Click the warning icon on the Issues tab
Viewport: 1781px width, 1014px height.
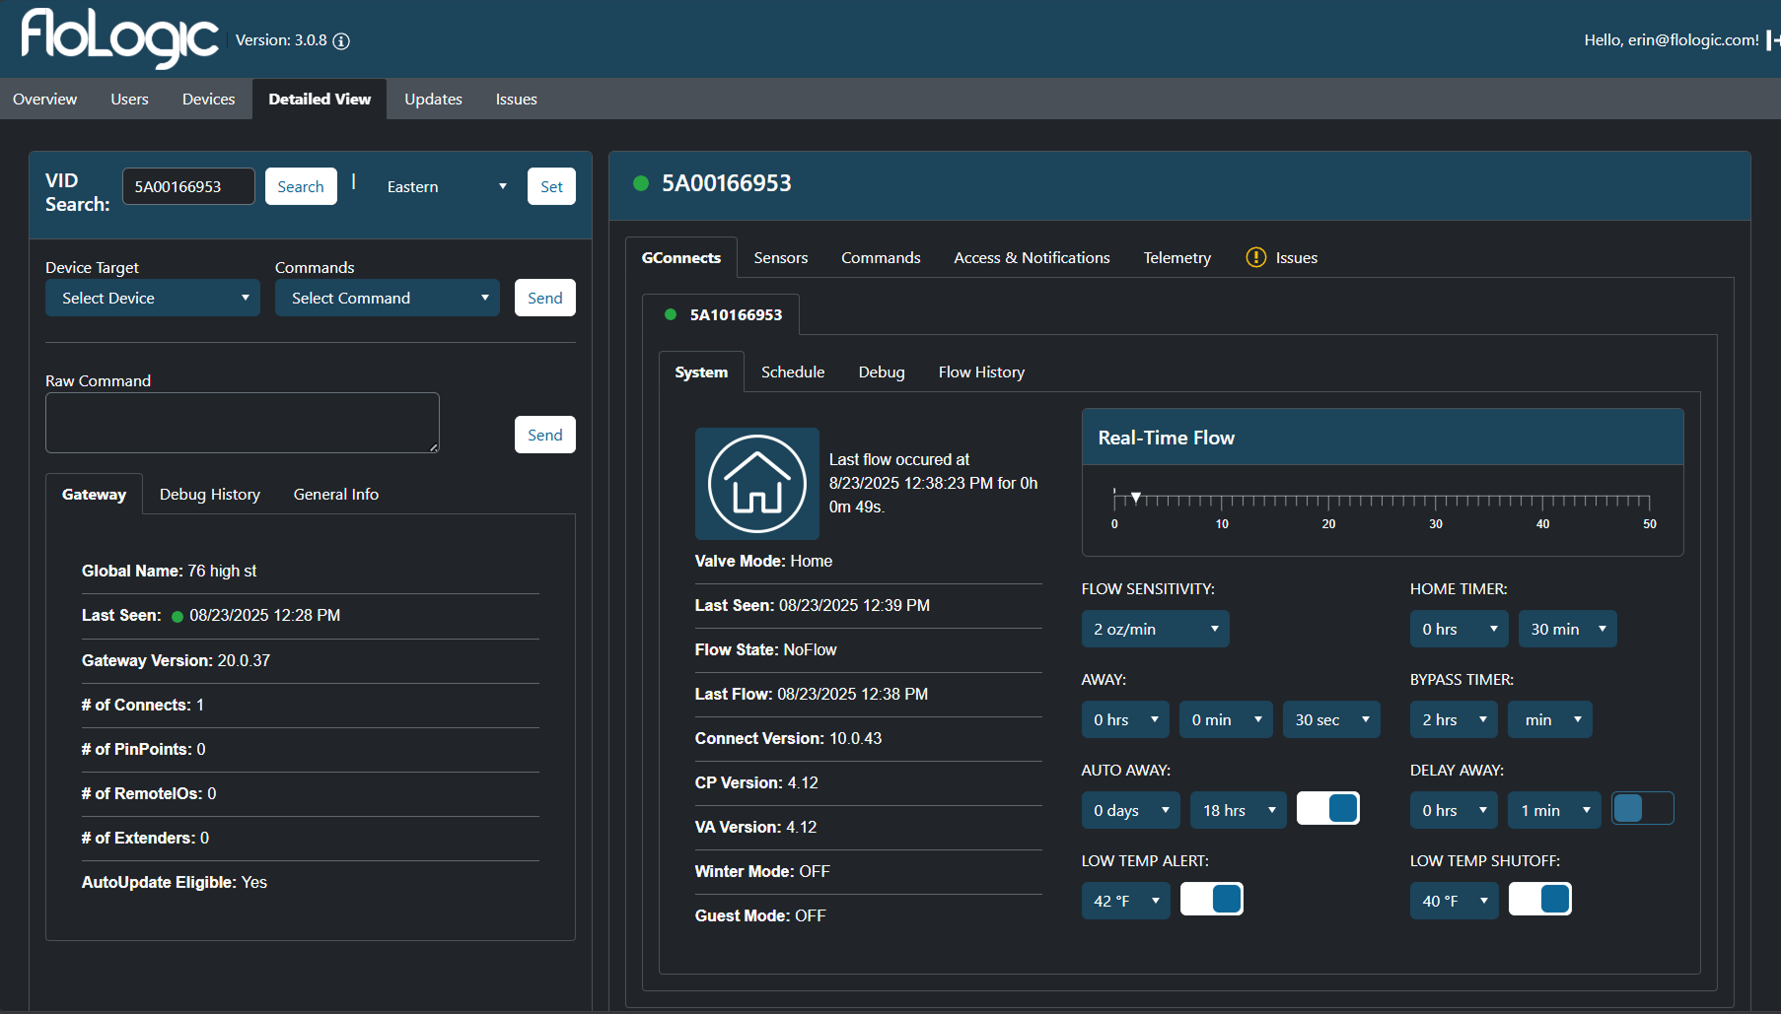coord(1255,257)
